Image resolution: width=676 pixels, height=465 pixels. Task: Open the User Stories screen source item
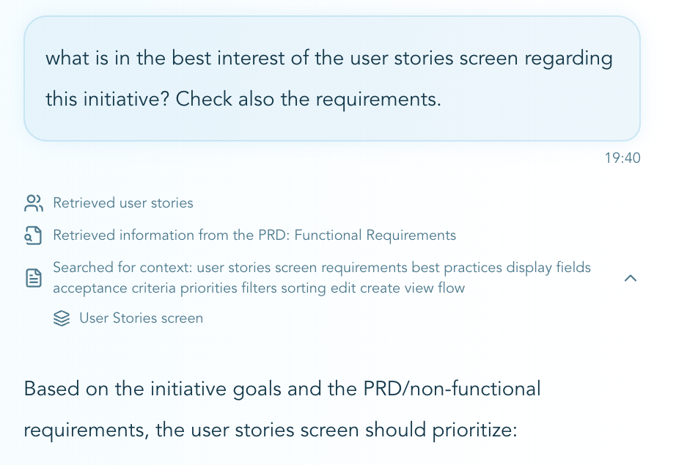click(141, 318)
